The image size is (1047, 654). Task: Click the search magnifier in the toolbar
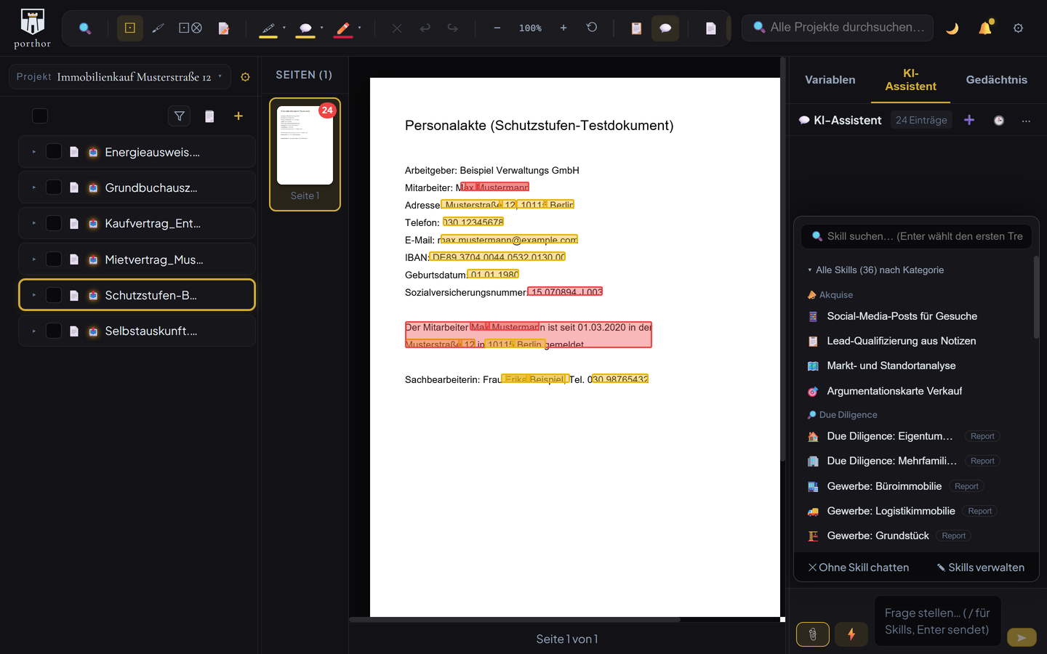pyautogui.click(x=85, y=28)
